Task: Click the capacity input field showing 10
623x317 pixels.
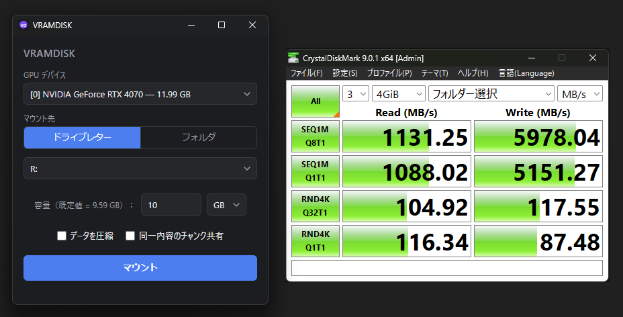Action: (171, 205)
